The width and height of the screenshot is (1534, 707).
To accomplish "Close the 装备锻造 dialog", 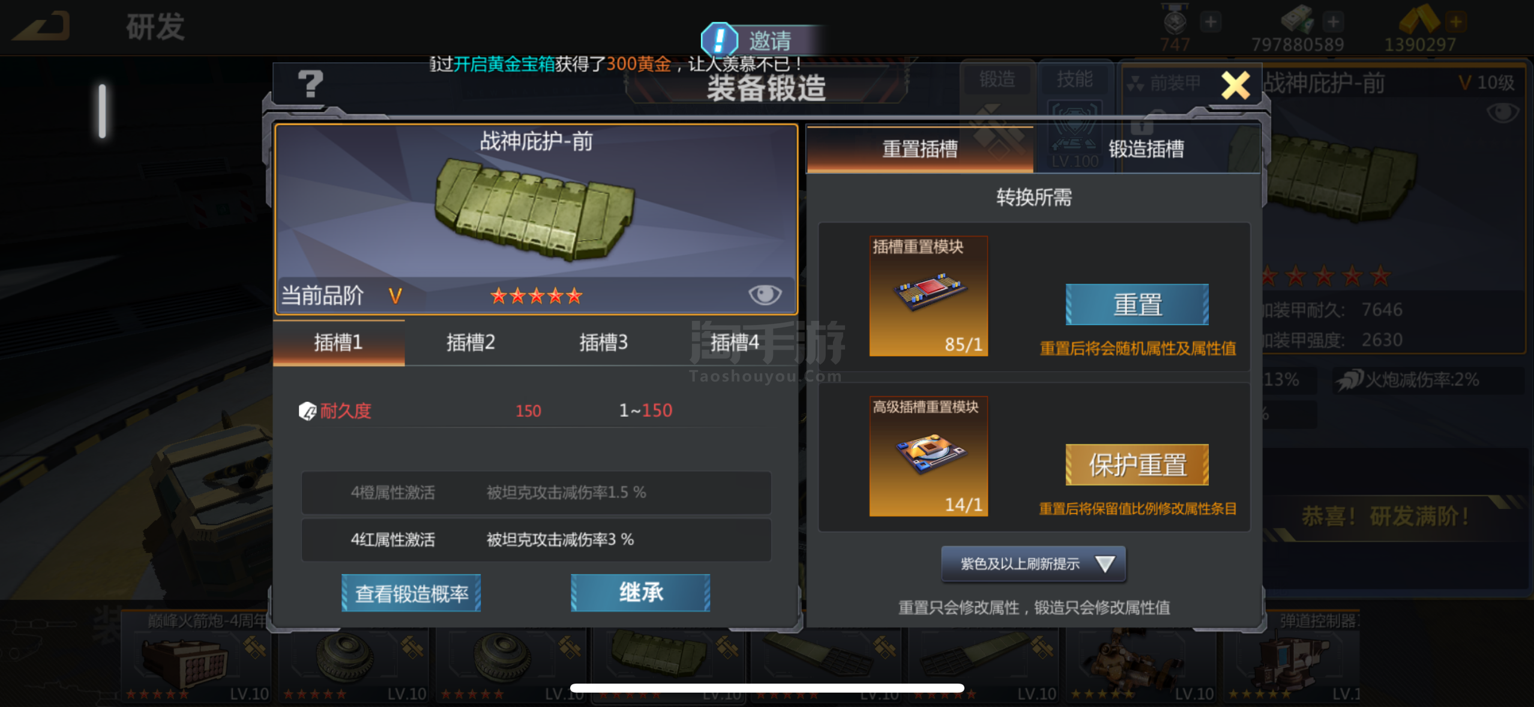I will coord(1236,85).
